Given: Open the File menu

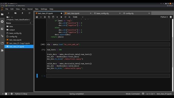Looking at the screenshot, I should (x=7, y=9).
